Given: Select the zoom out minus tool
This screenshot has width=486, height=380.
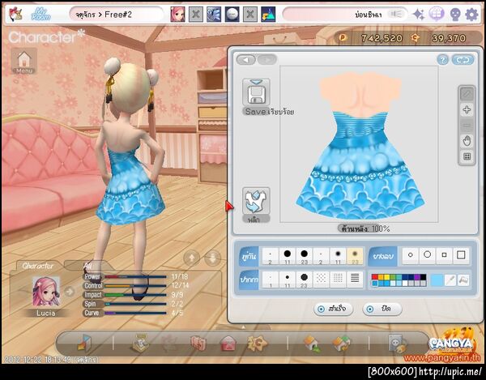Looking at the screenshot, I should tap(467, 126).
